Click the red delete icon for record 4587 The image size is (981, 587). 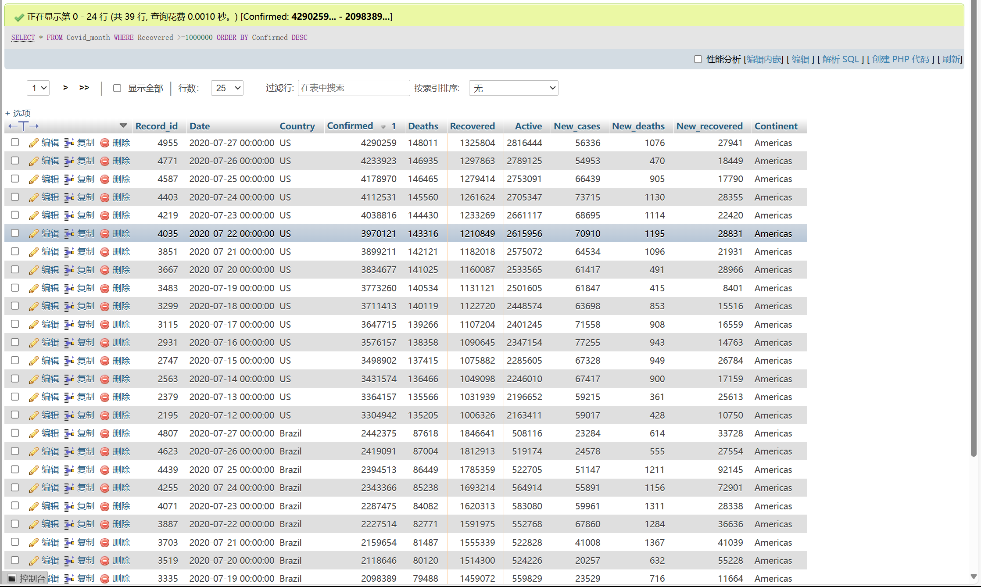(104, 179)
